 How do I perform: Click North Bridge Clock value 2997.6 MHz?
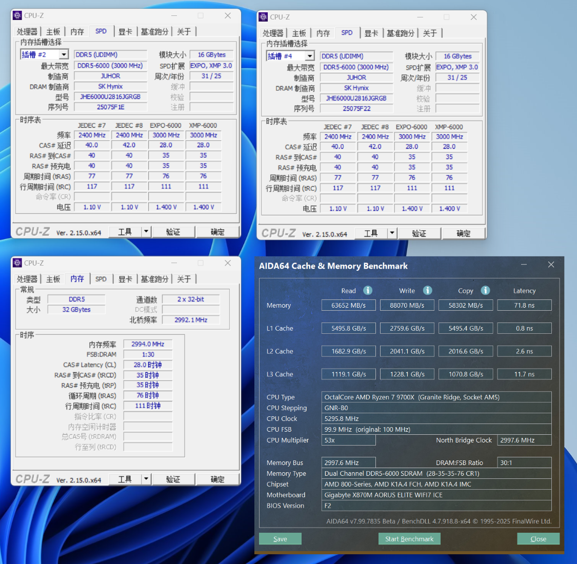524,440
